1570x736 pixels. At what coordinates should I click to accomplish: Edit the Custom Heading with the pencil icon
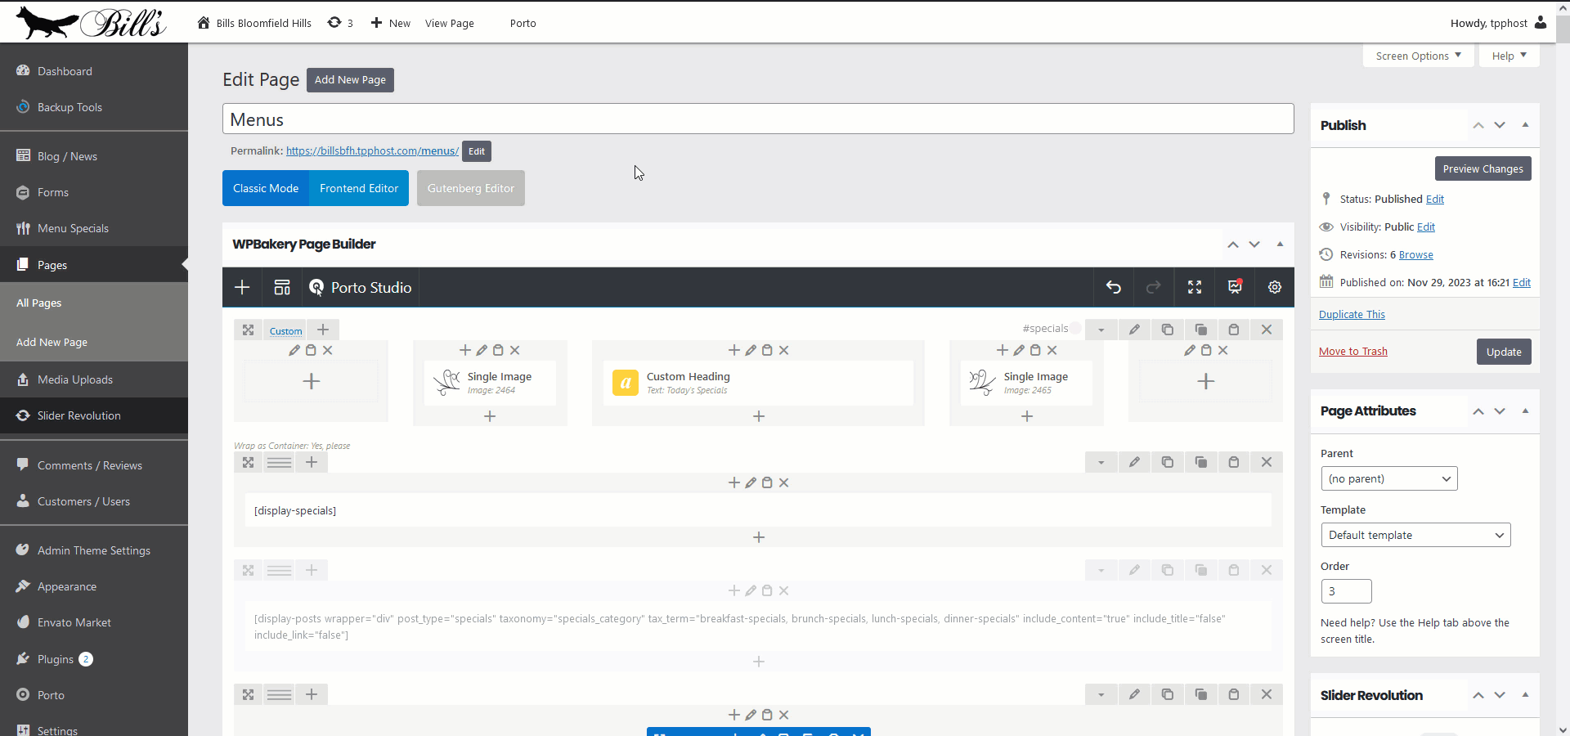click(750, 350)
